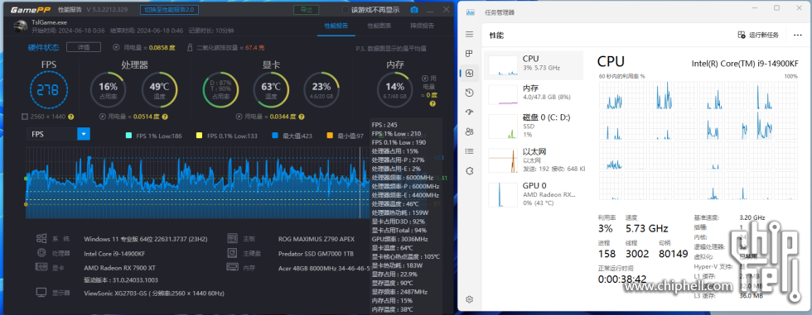Click the power icon beside 用电量 ≈ 0.0858 度

pos(117,47)
